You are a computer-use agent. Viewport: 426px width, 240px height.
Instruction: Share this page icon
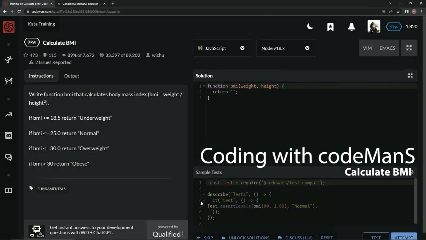pyautogui.click(x=391, y=11)
